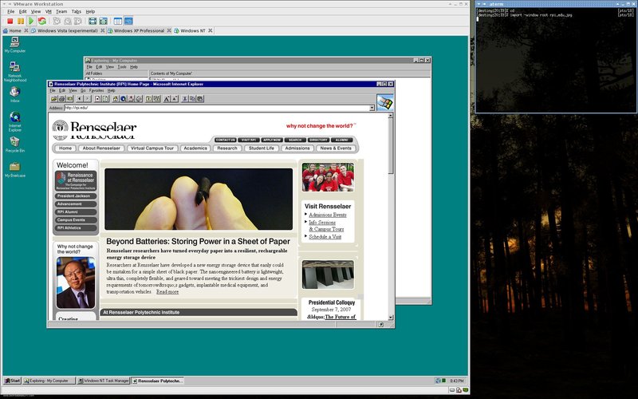Image resolution: width=638 pixels, height=399 pixels.
Task: Switch to the Windows Vista (experimental) tab
Action: click(x=68, y=30)
